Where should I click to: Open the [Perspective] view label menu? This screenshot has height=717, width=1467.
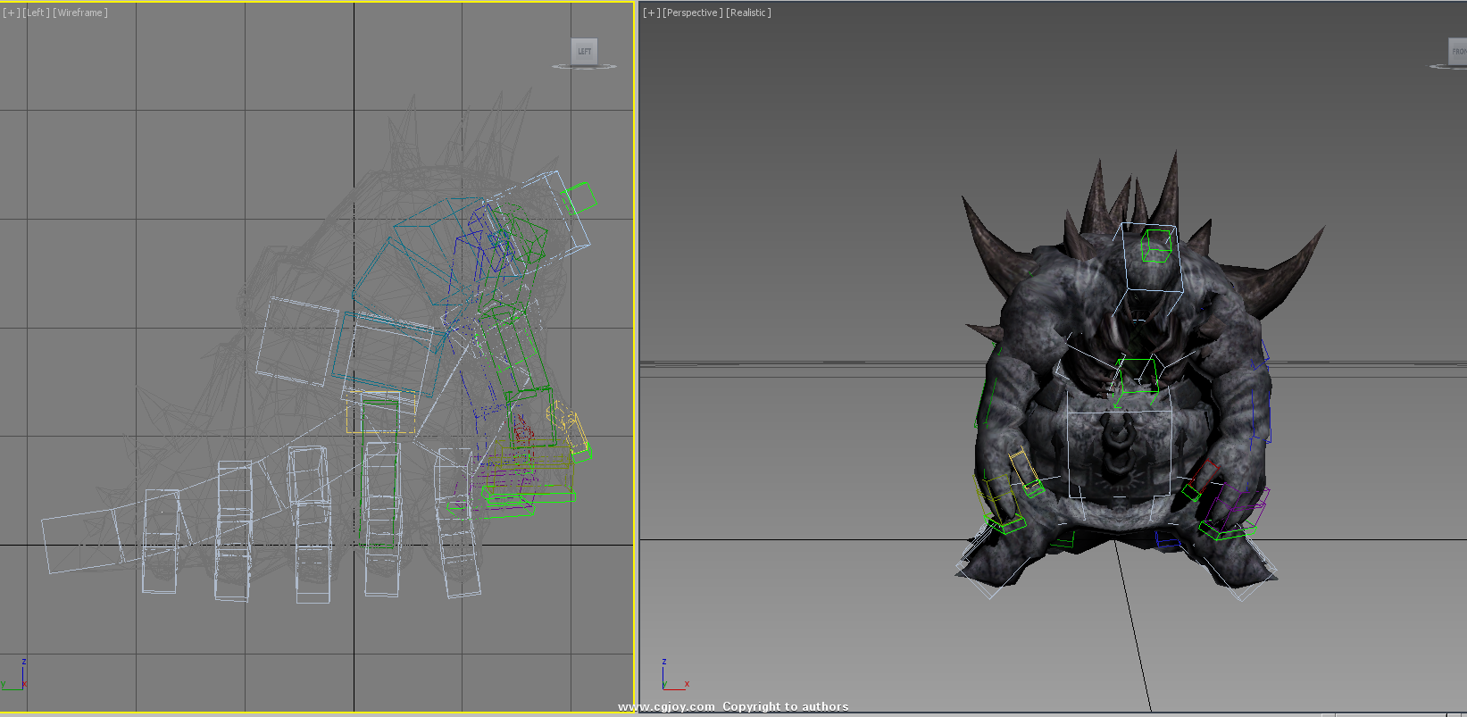[x=692, y=13]
